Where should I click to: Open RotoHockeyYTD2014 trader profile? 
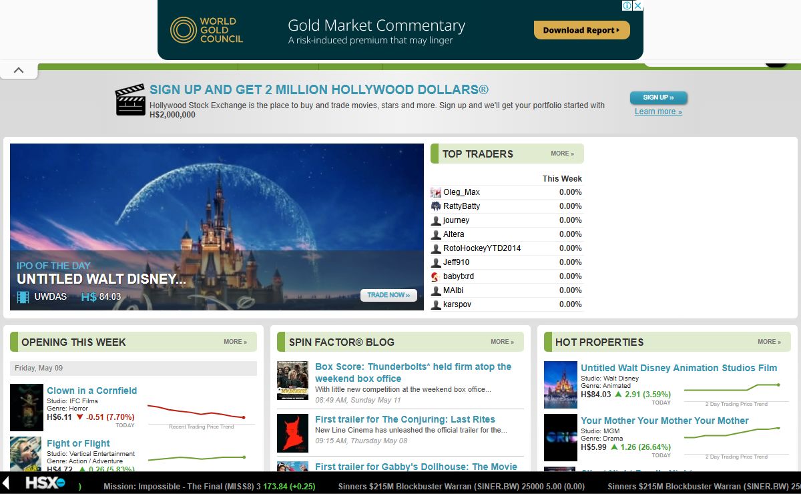[482, 248]
